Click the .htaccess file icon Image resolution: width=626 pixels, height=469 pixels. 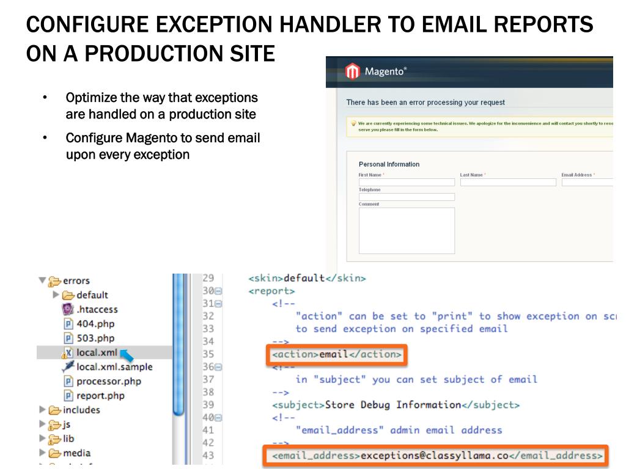68,309
